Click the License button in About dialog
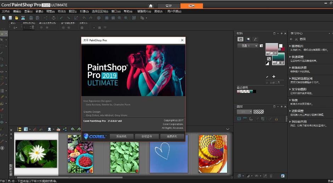This screenshot has width=333, height=183. pos(147,137)
